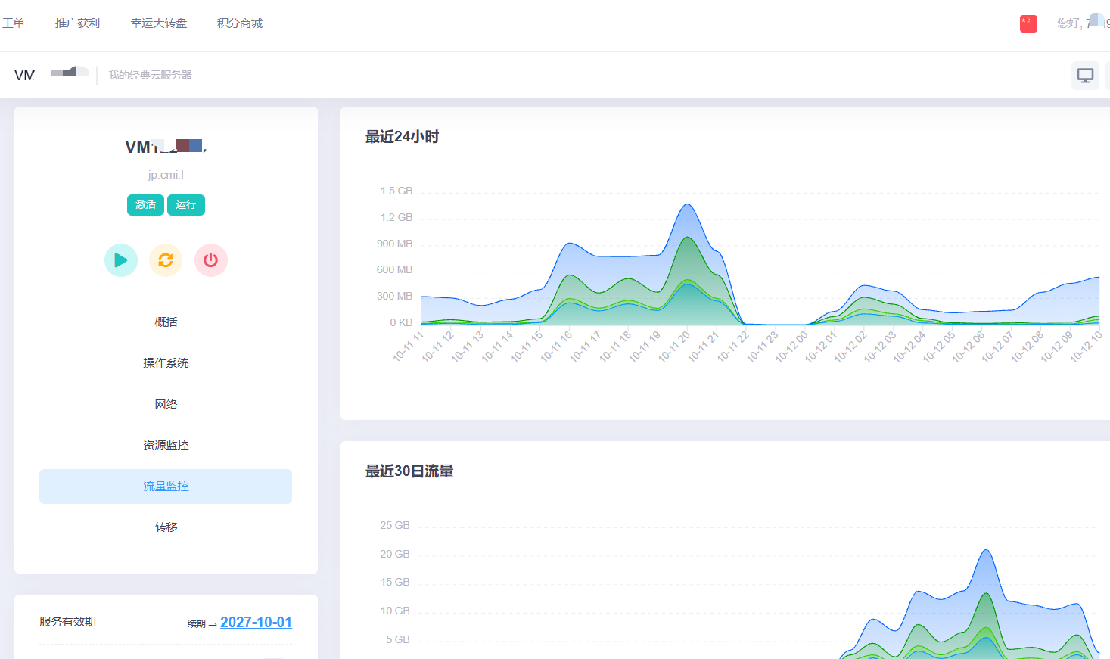1110x659 pixels.
Task: Click the 1.2 GB axis label
Action: tap(396, 217)
